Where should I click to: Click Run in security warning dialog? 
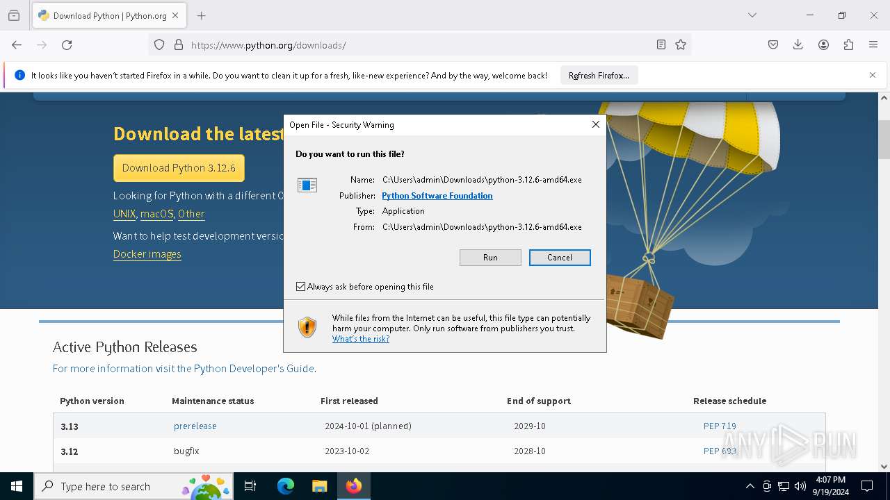[x=490, y=258]
